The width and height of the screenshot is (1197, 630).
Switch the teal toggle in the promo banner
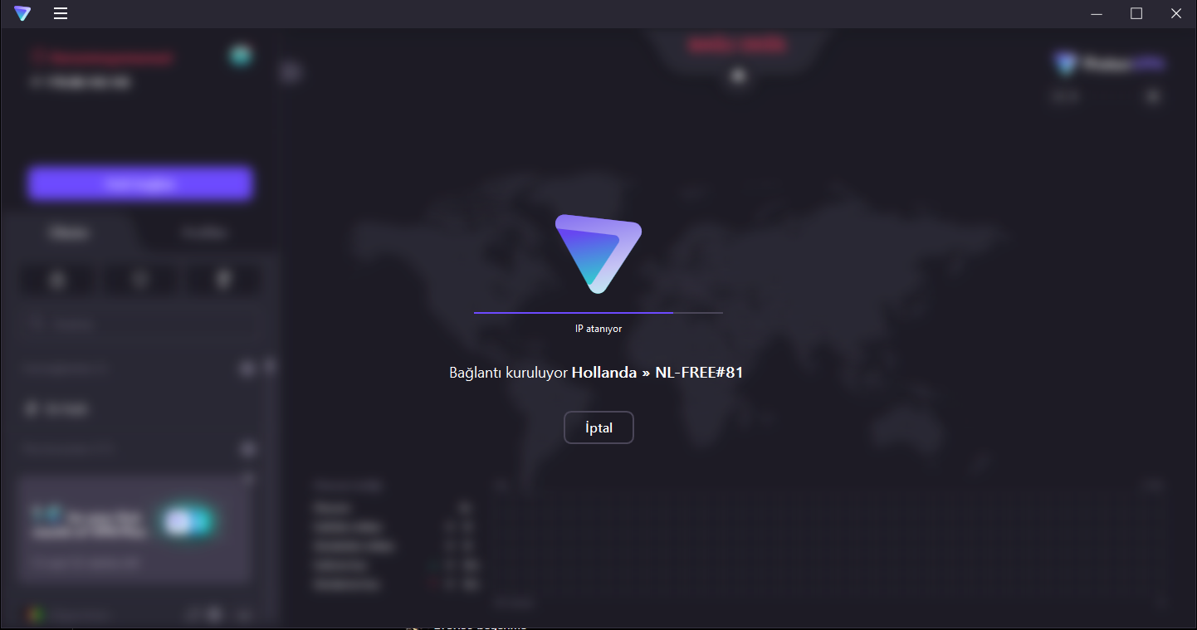[x=188, y=521]
